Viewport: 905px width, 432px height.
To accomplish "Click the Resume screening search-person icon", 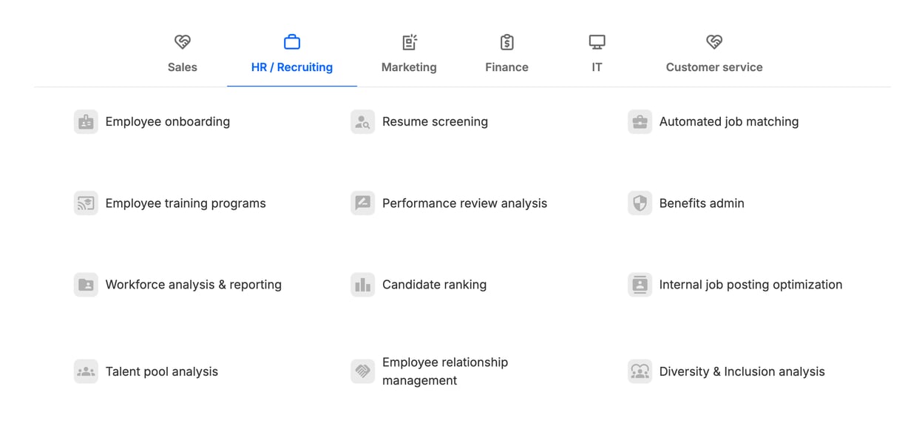I will (362, 122).
